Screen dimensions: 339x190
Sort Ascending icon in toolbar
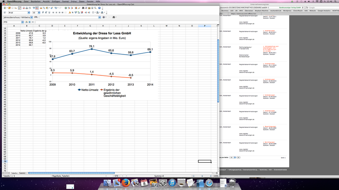tap(69, 8)
